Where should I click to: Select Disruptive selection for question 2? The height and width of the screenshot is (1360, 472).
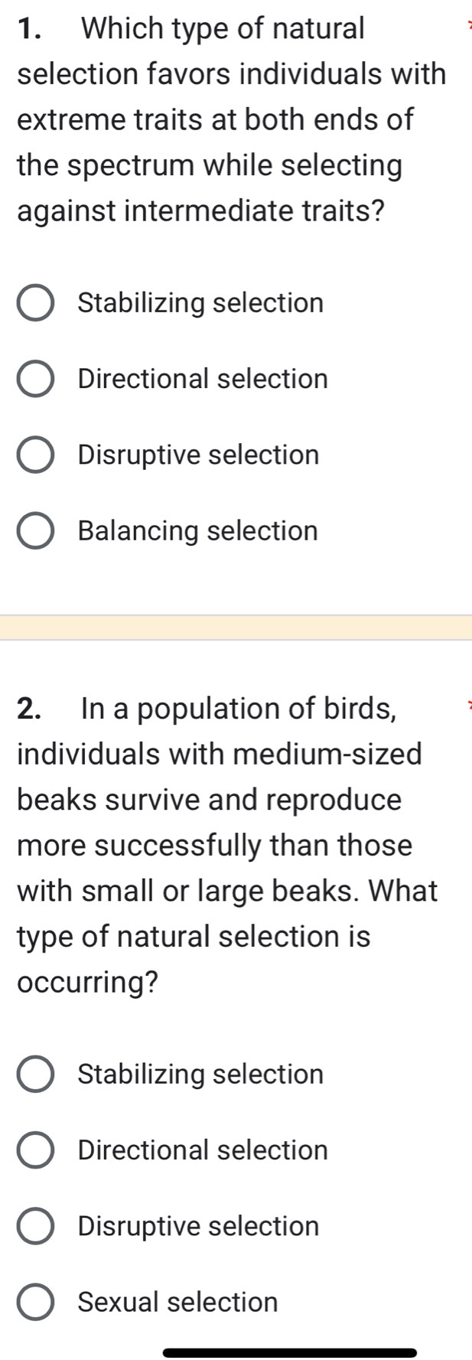coord(36,1225)
